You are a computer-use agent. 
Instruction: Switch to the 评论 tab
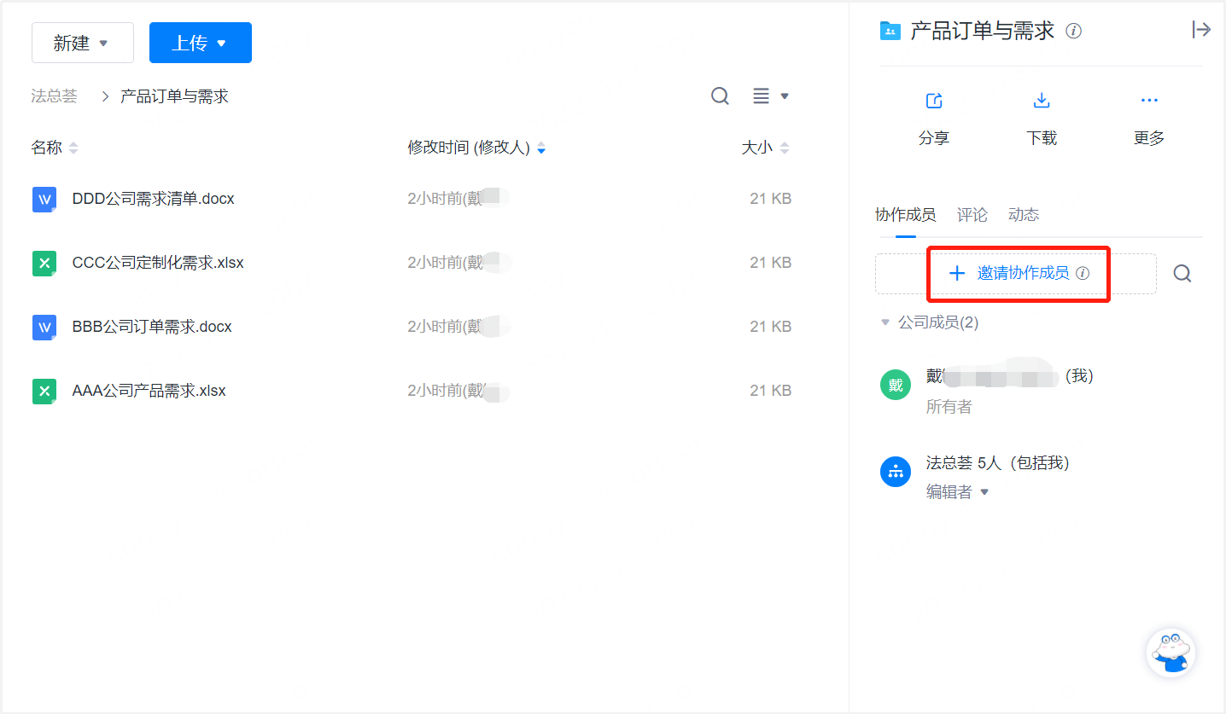pos(972,214)
